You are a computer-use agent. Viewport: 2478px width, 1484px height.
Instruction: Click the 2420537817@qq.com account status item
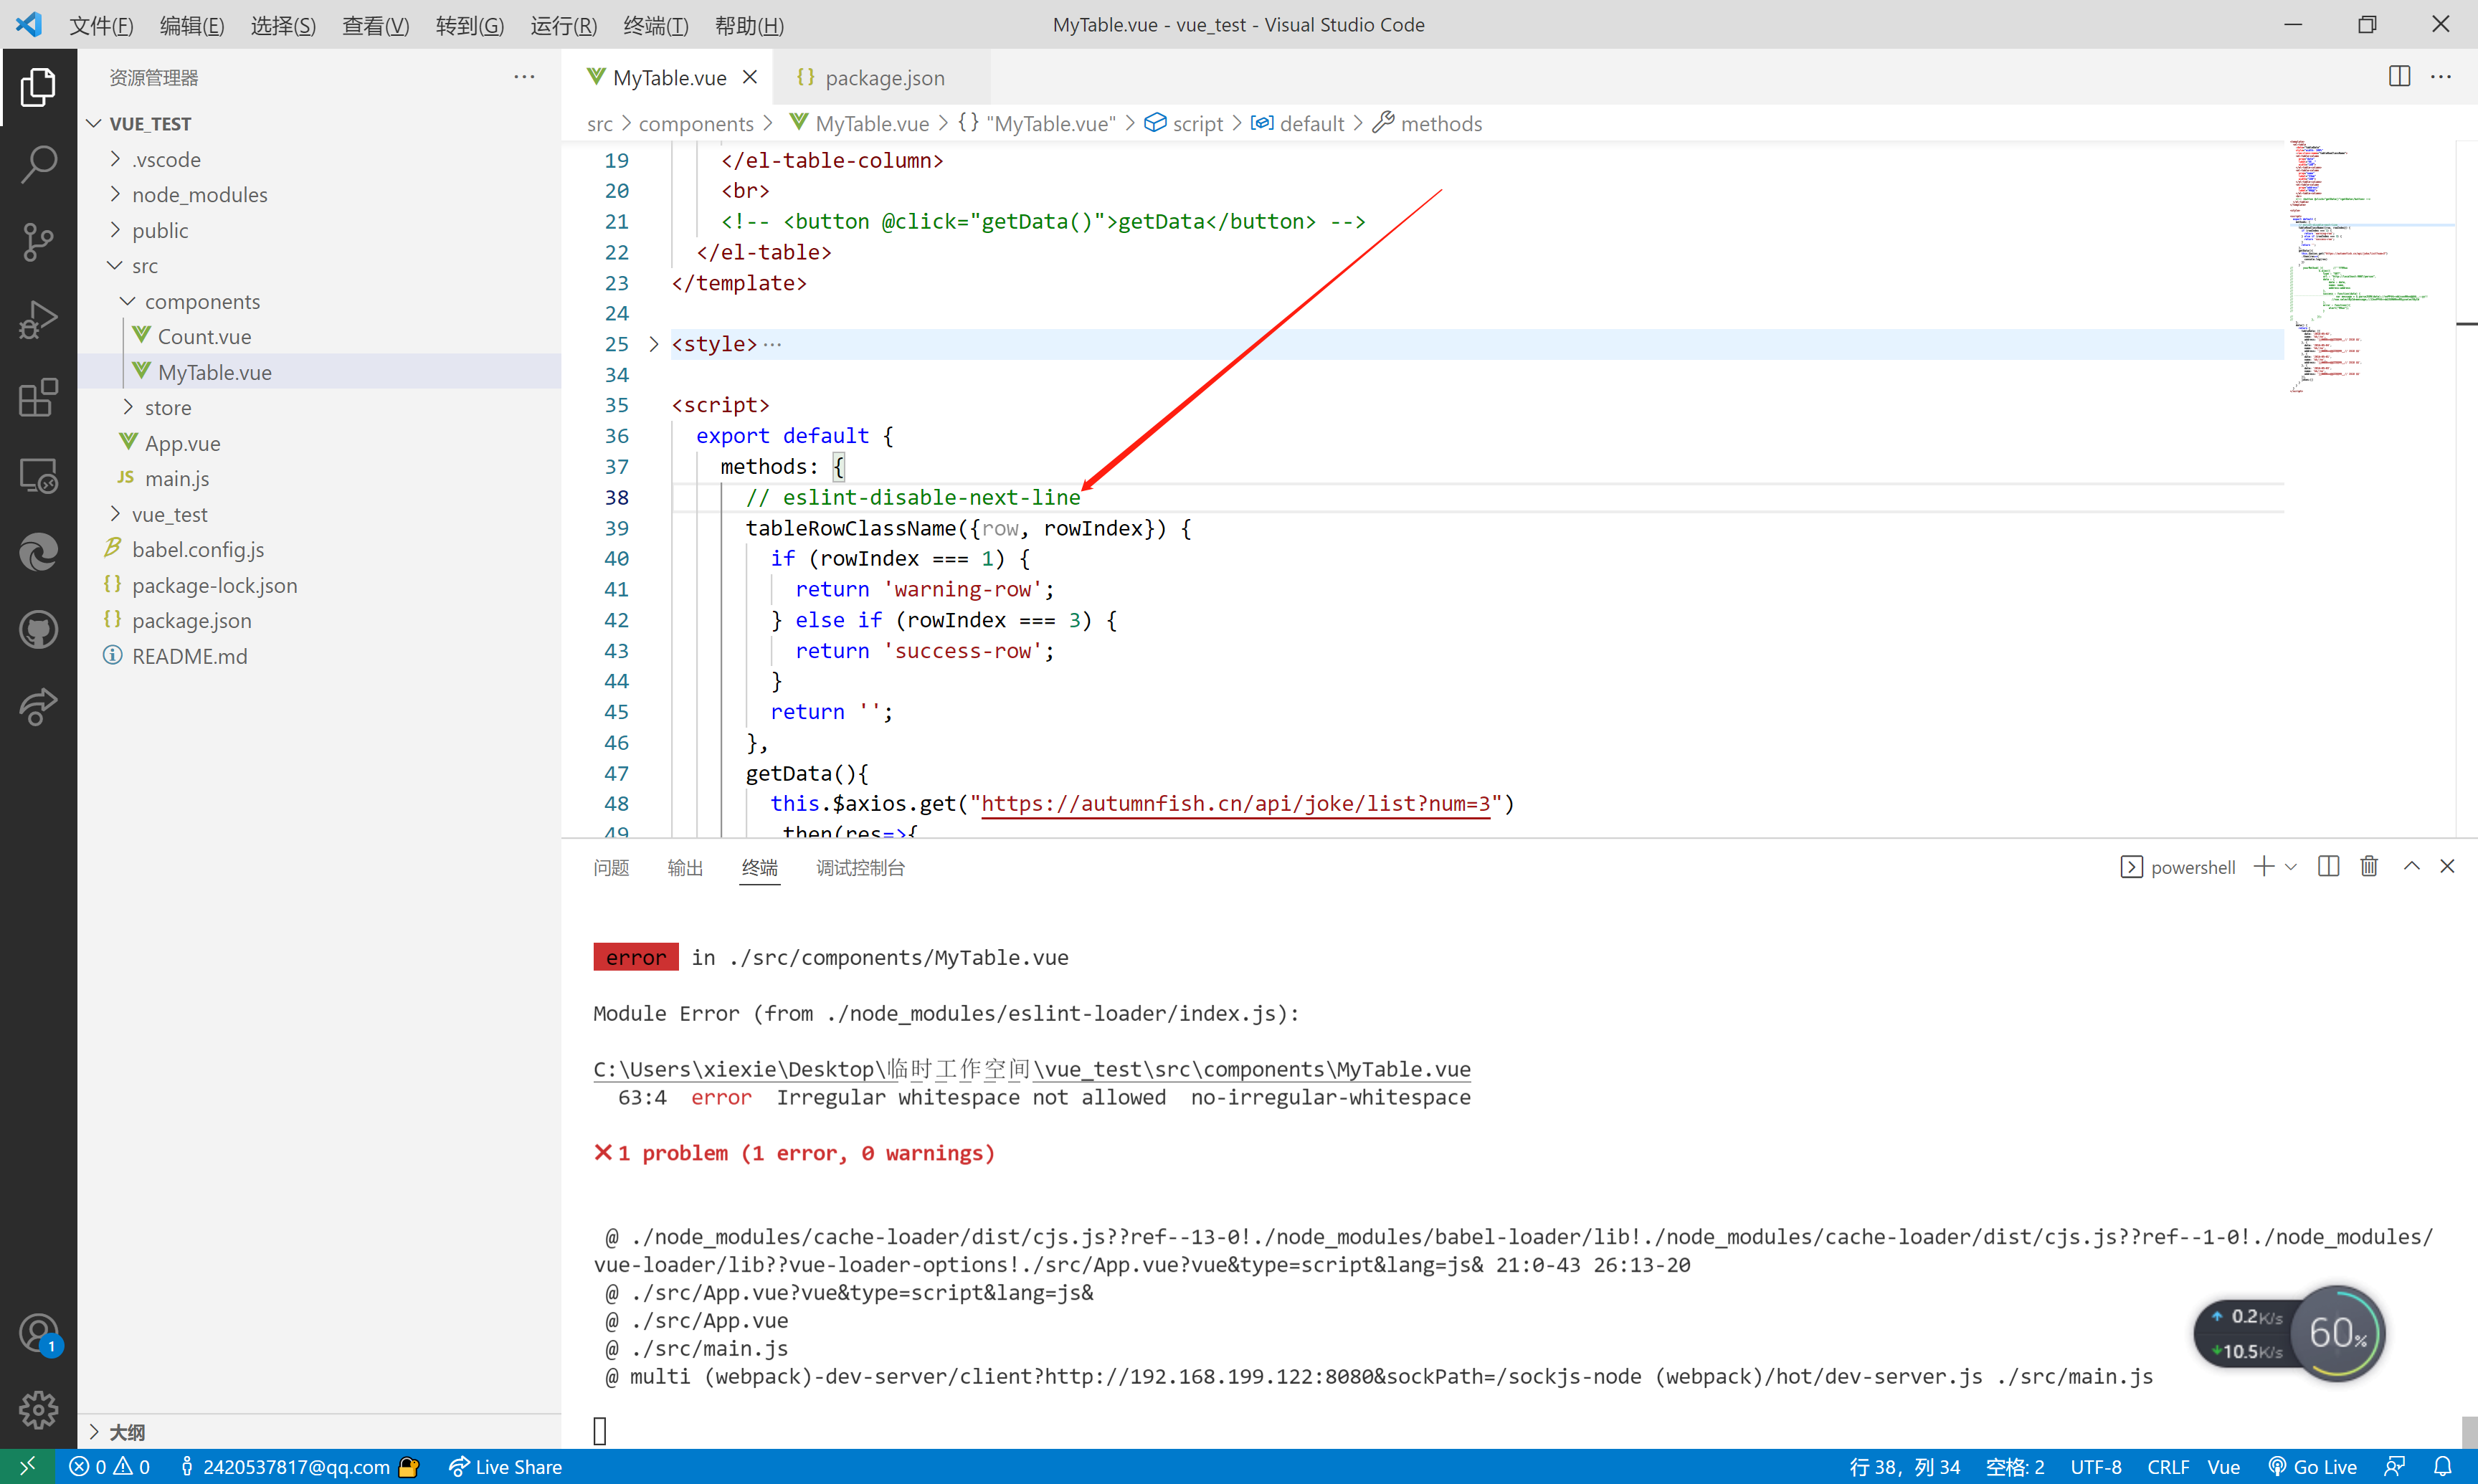[x=298, y=1466]
